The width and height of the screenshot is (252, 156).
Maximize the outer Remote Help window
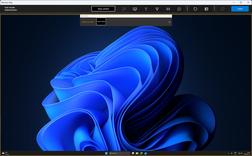241,2
